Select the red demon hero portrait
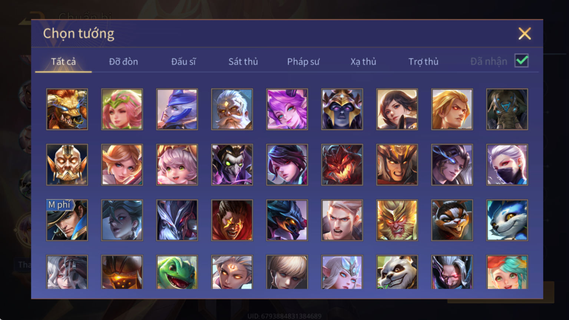569x320 pixels. (x=342, y=165)
